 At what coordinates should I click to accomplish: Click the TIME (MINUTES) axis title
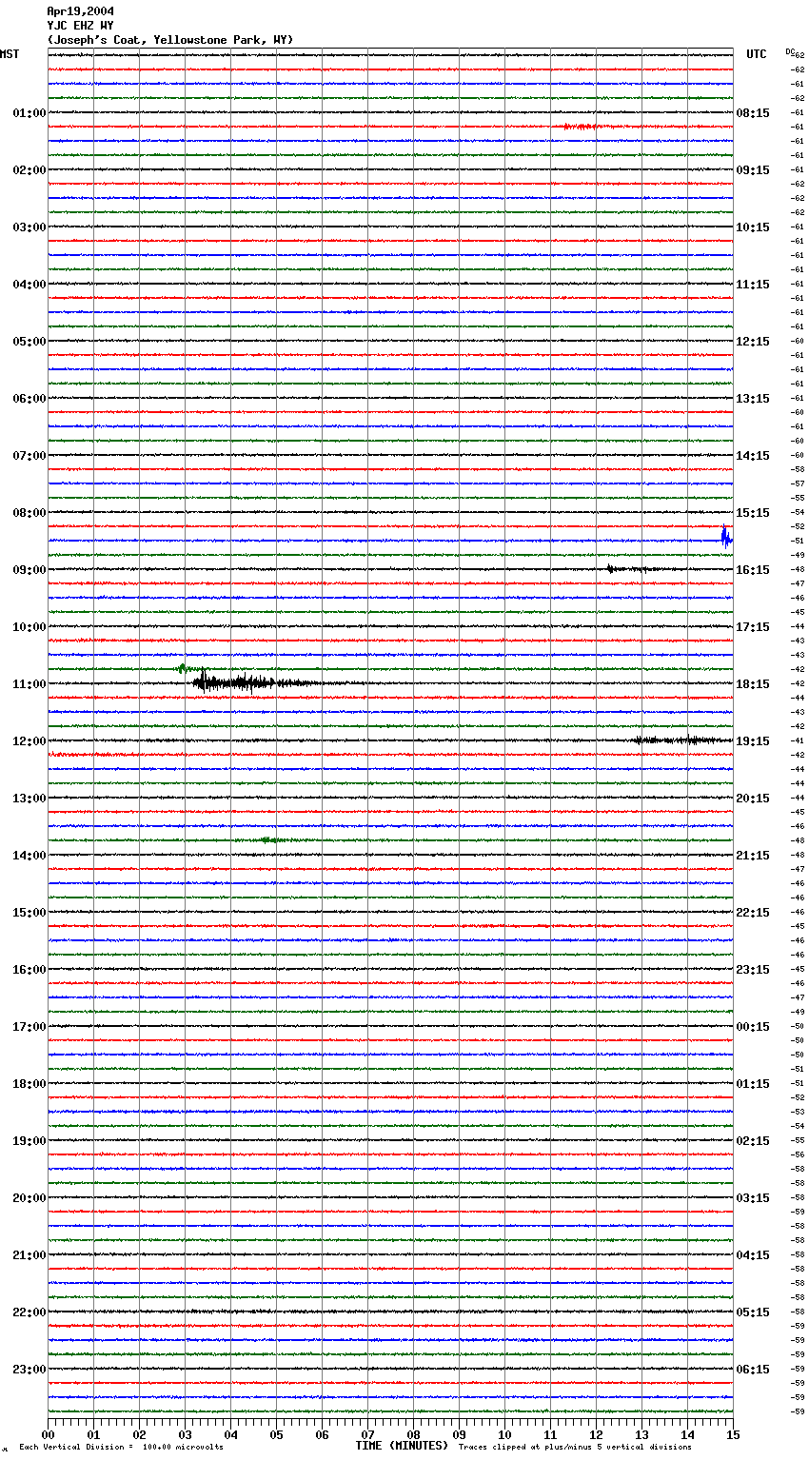point(402,1446)
